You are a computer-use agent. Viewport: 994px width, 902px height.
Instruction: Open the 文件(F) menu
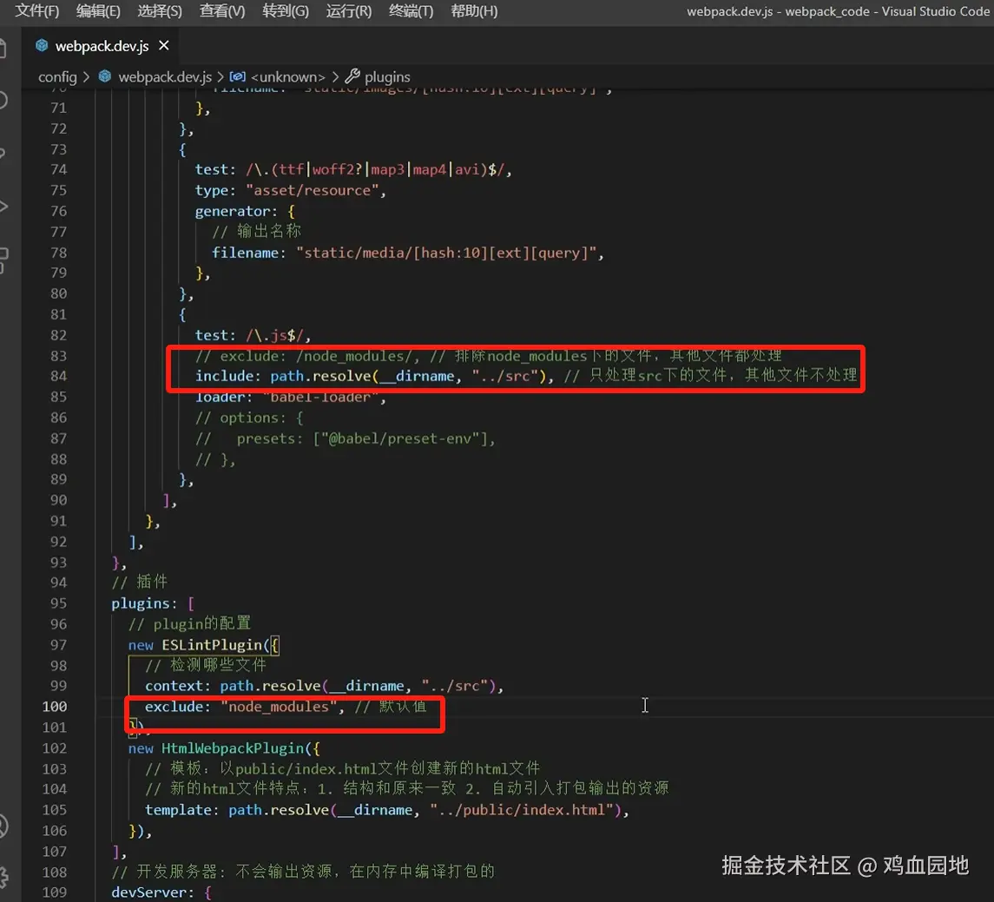tap(36, 10)
